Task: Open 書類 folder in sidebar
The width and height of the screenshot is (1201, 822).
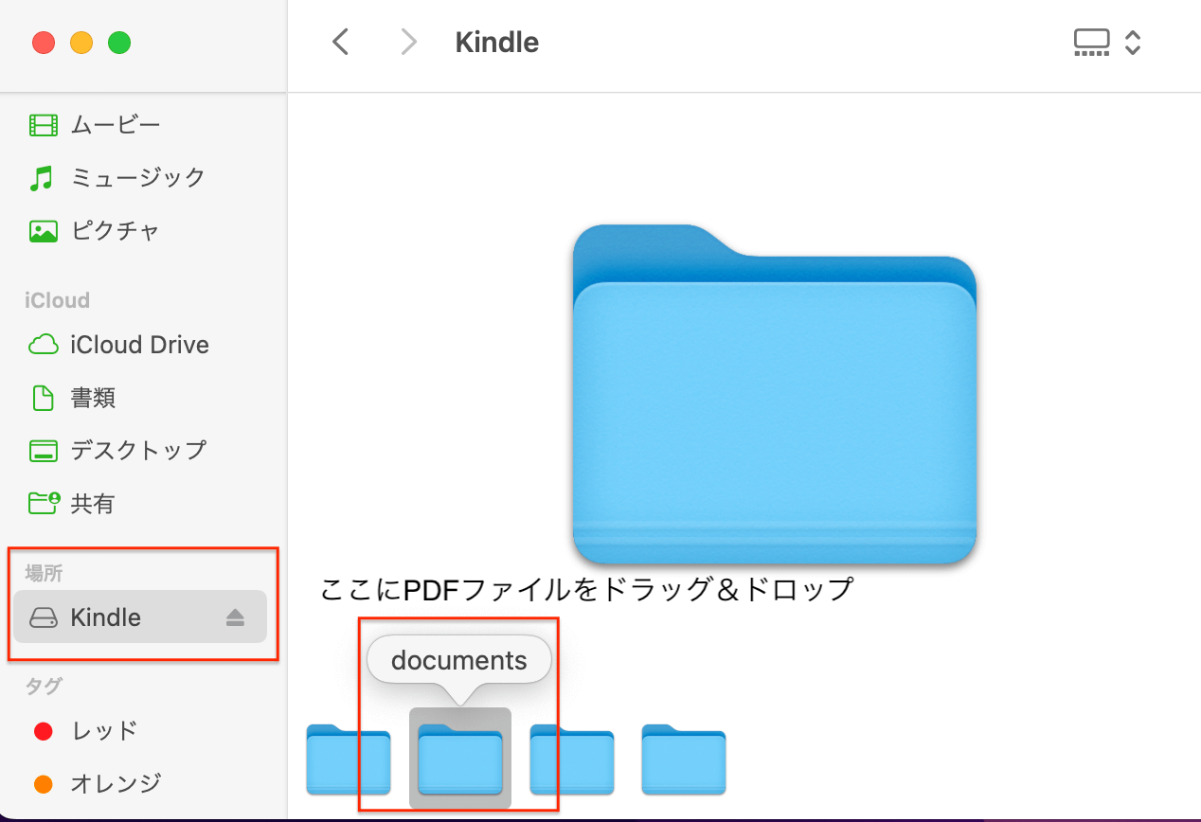Action: [x=73, y=398]
